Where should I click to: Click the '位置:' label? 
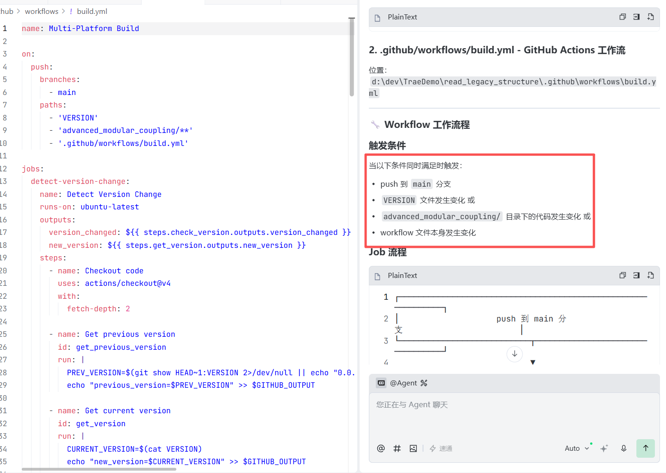pos(378,70)
